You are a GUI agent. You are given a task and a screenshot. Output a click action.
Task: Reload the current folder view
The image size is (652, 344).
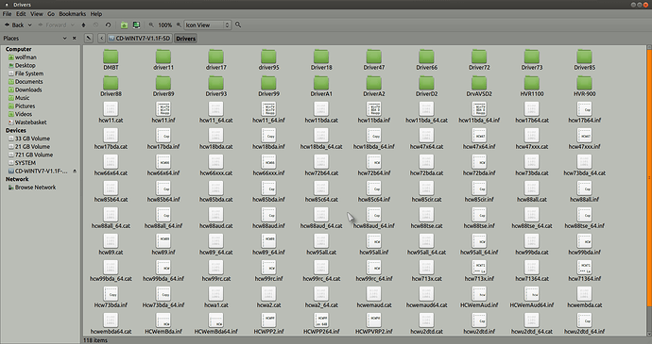coord(108,25)
